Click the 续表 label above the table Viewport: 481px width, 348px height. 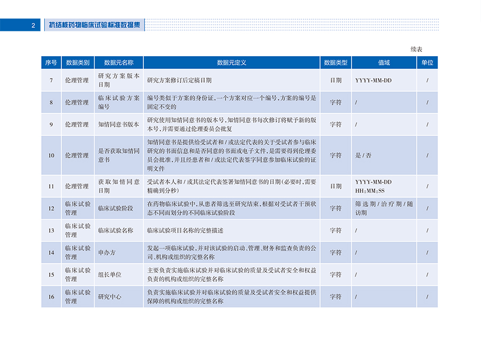(x=416, y=49)
